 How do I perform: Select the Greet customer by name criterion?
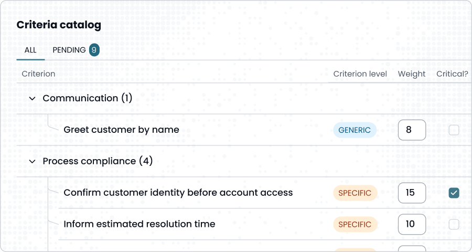click(121, 130)
